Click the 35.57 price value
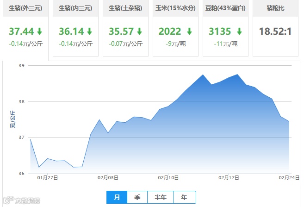This screenshot has height=207, width=304. tap(121, 31)
